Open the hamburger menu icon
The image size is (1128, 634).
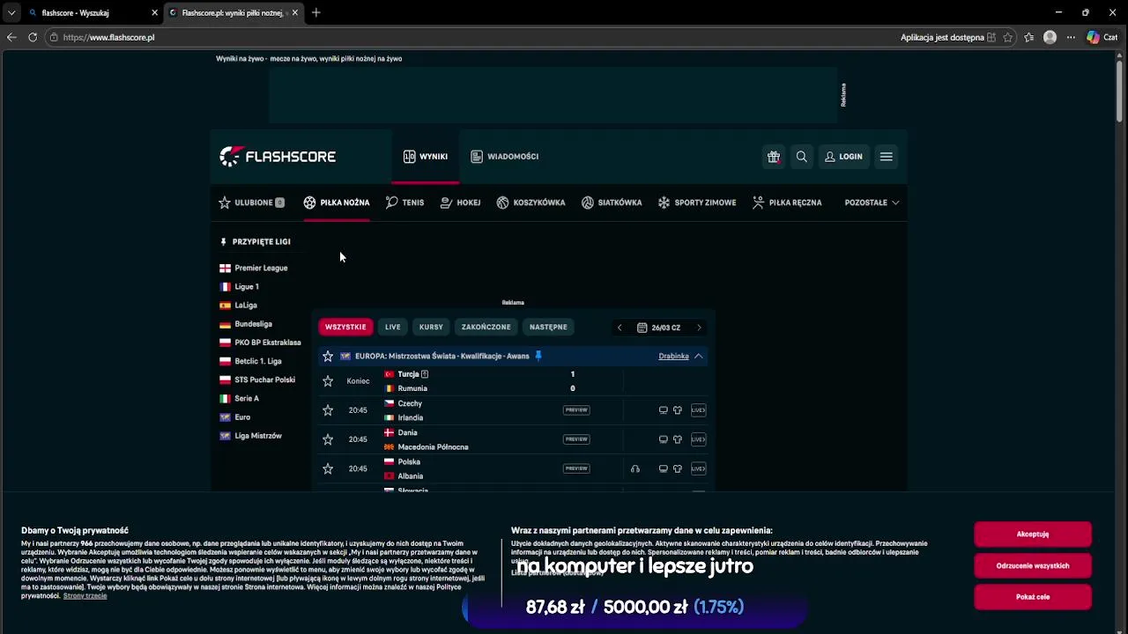point(887,157)
